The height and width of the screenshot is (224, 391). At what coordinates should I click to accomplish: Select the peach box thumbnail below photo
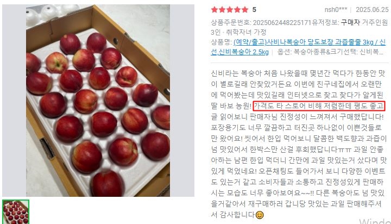point(16,211)
